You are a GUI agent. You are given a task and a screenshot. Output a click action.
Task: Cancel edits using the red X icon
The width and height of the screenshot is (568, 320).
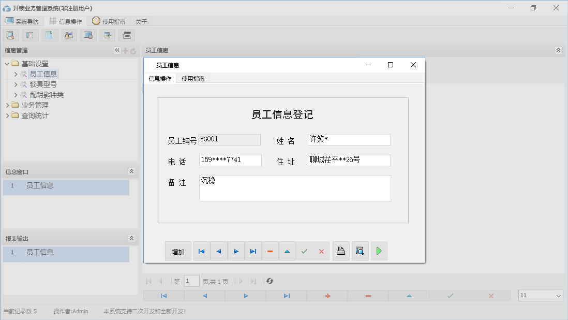[x=322, y=251]
